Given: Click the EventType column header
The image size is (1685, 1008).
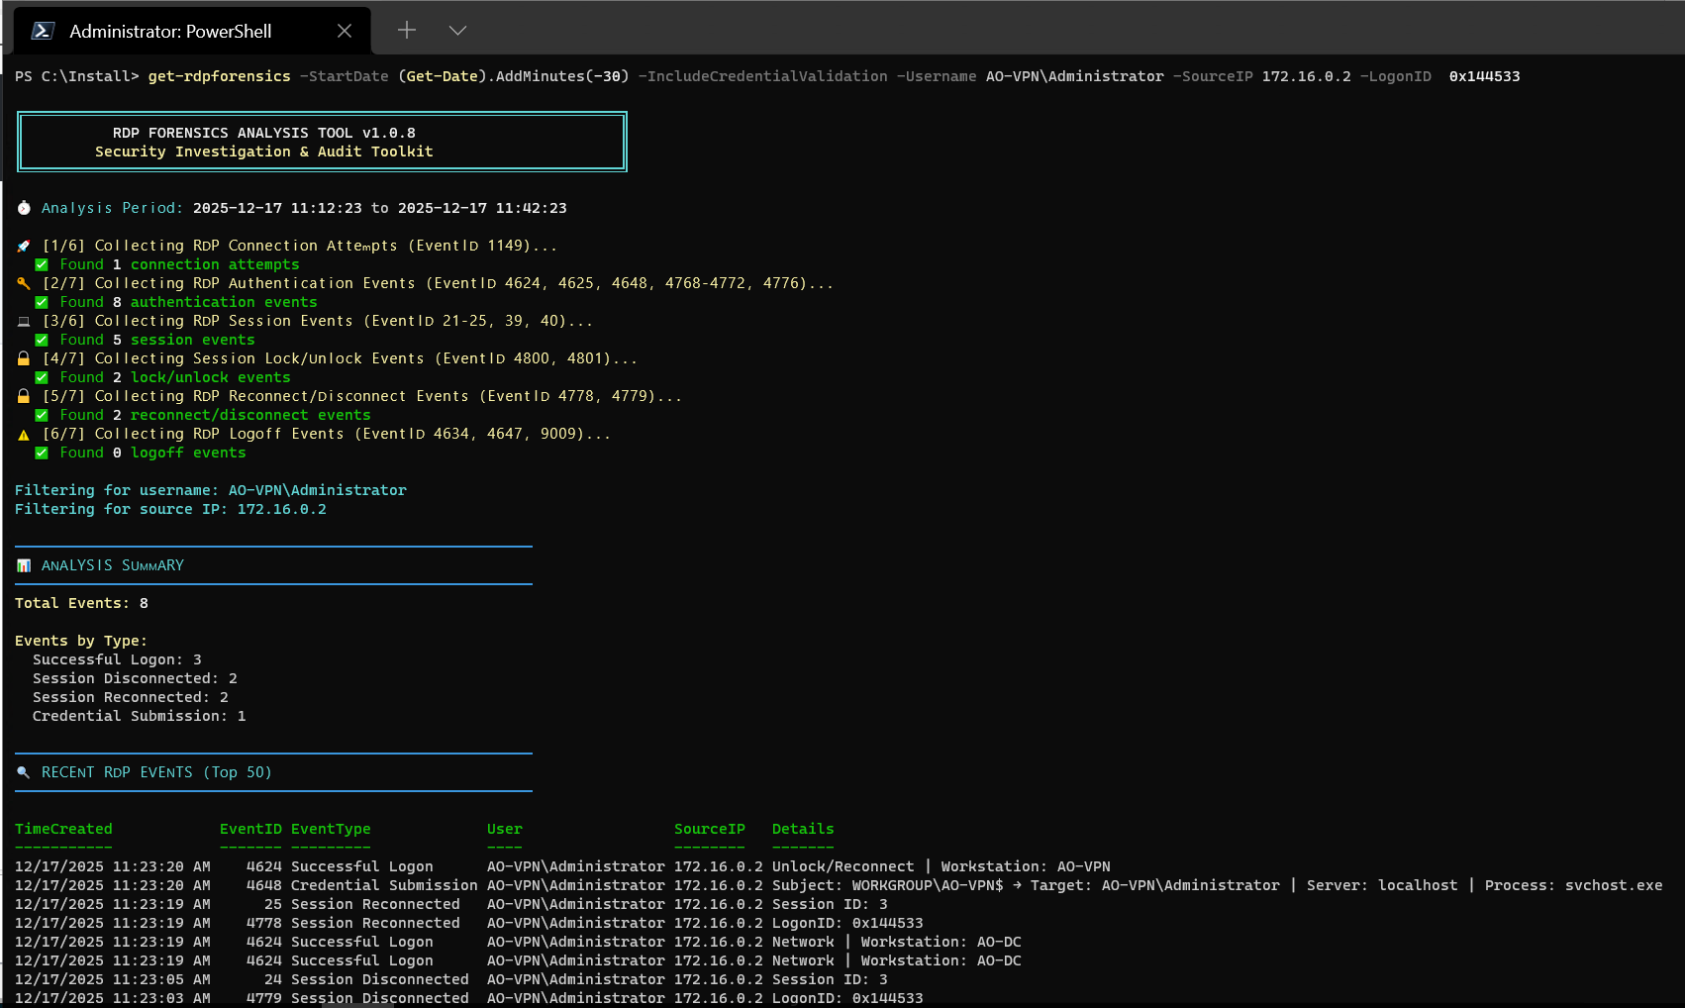Looking at the screenshot, I should (331, 829).
